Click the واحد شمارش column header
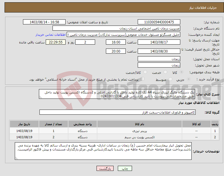The image size is (224, 176). coord(83,124)
